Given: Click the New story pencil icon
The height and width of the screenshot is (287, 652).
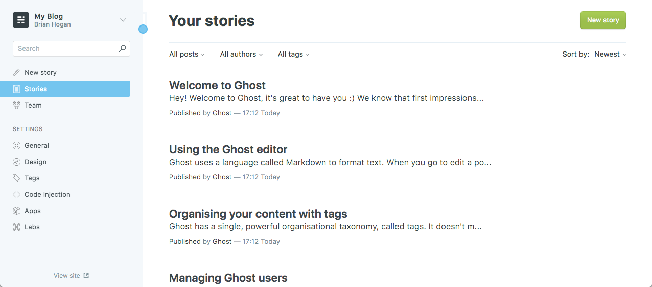Looking at the screenshot, I should [x=16, y=73].
